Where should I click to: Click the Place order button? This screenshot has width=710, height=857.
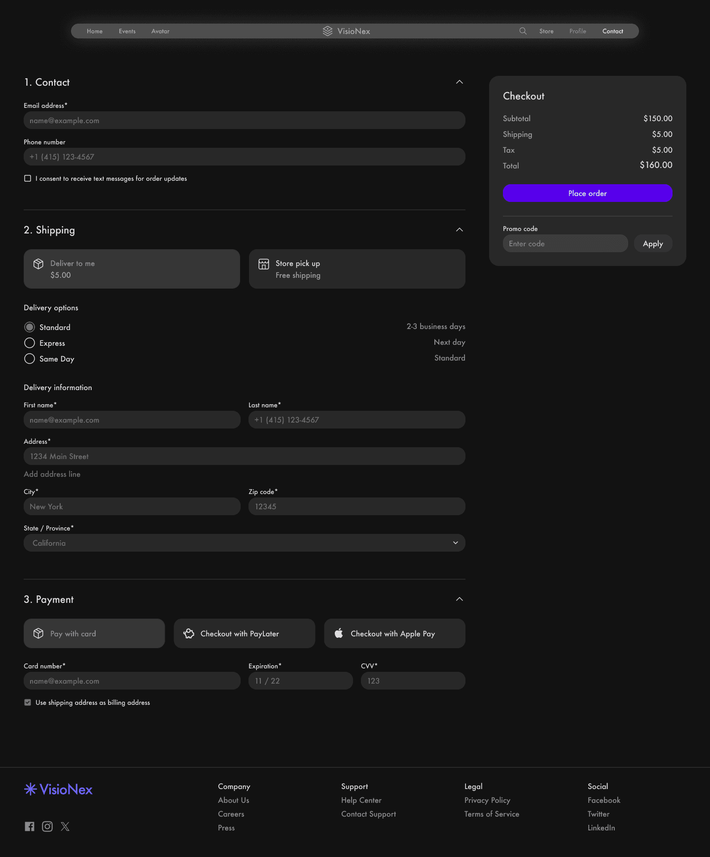point(588,193)
